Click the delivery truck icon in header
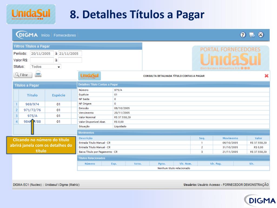Image resolution: width=277 pixels, height=208 pixels. [252, 35]
